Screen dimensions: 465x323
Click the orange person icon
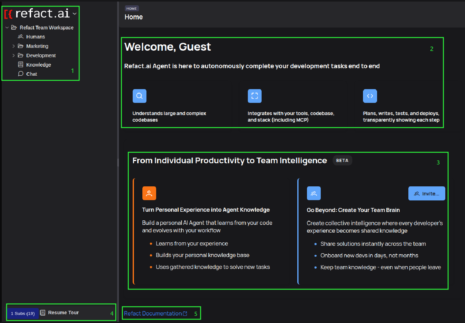[x=149, y=193]
